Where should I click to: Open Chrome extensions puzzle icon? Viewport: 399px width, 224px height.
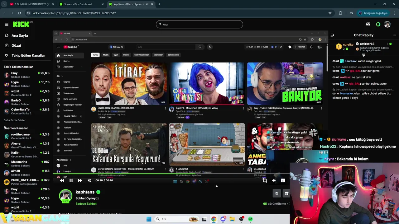(x=340, y=13)
